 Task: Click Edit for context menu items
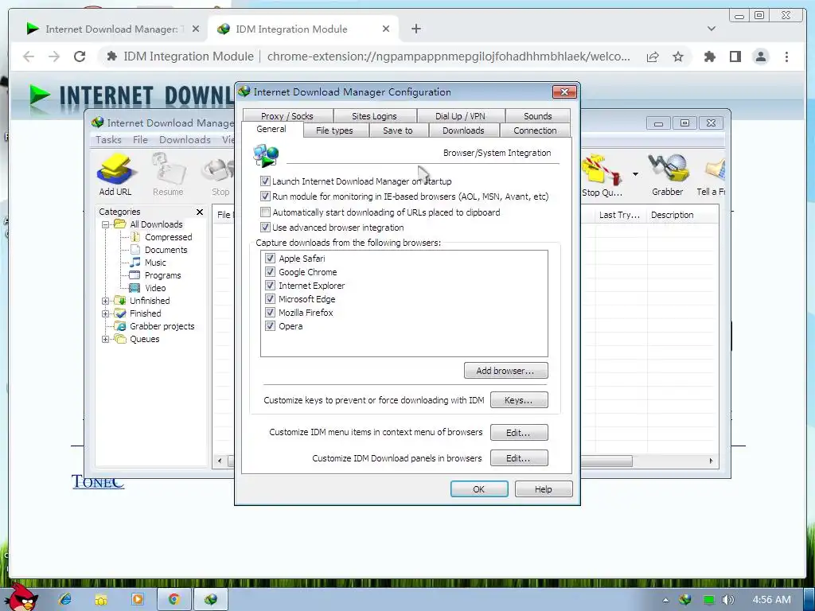[x=519, y=432]
